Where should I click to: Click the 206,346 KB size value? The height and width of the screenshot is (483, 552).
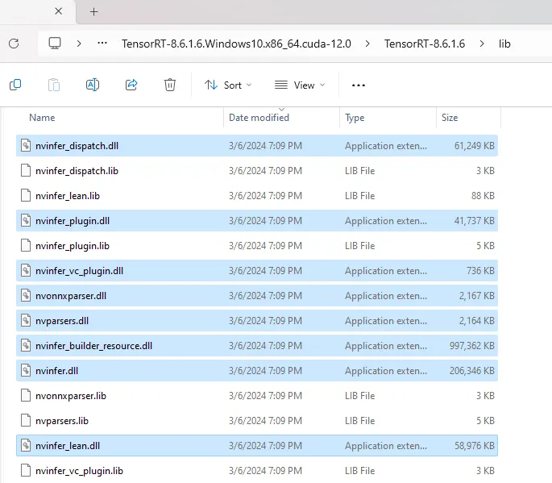point(471,371)
